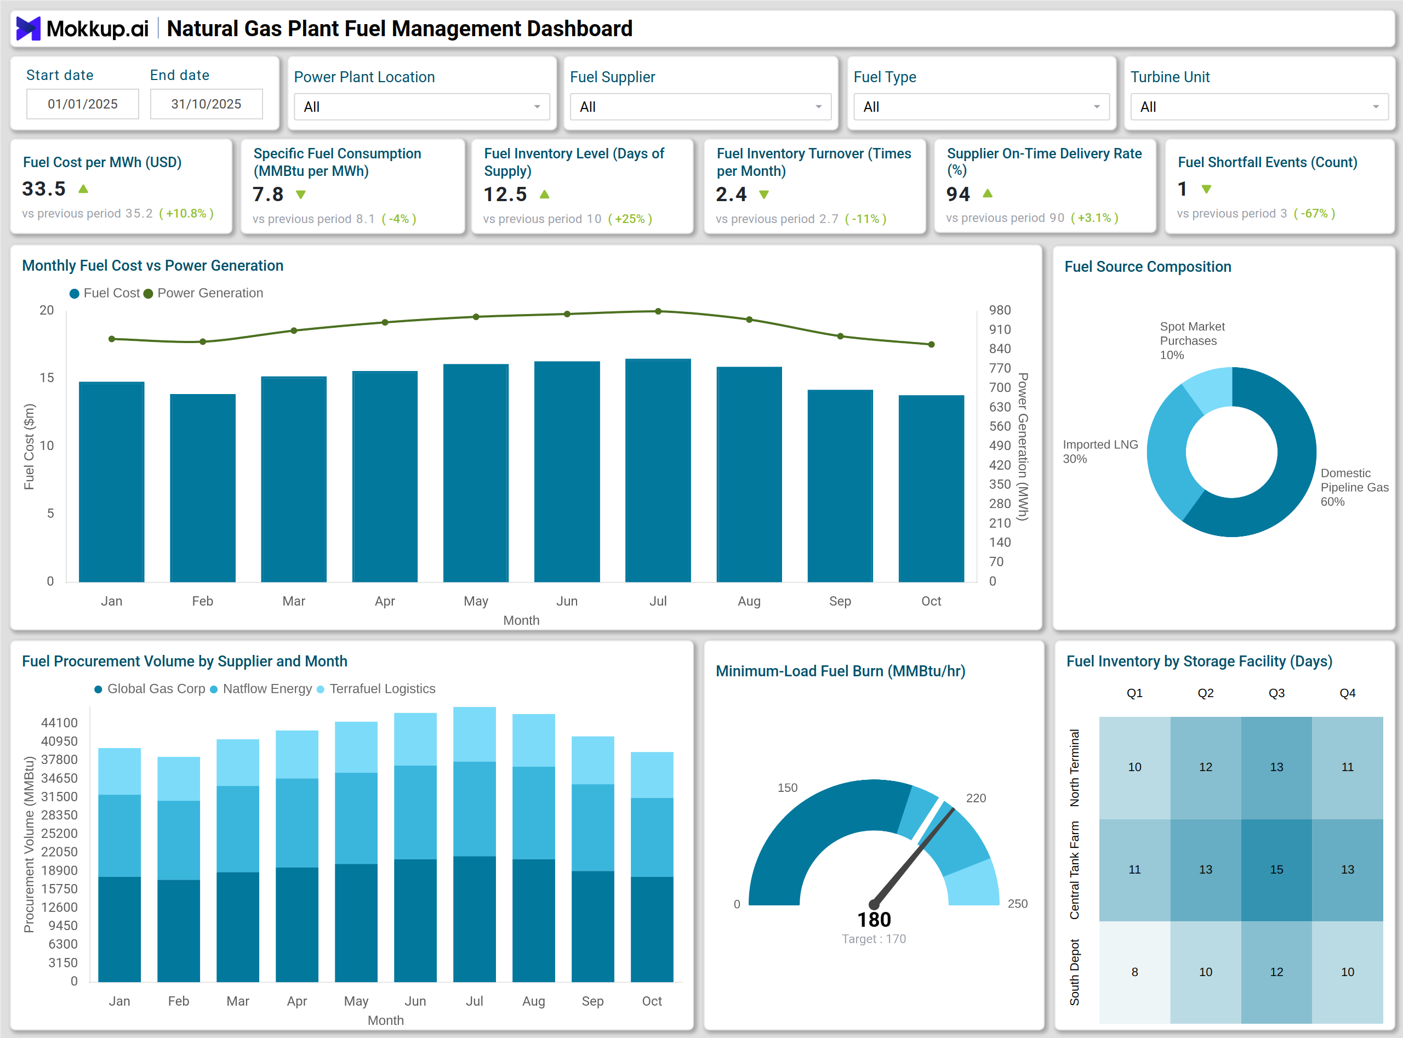1403x1038 pixels.
Task: Click the Natflow Energy legend marker
Action: [214, 689]
